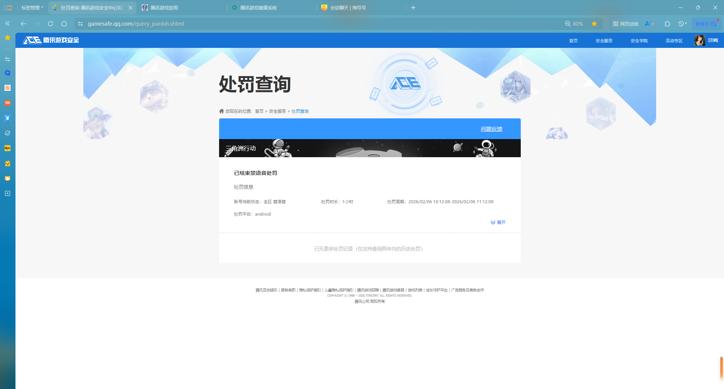Screen dimensions: 724x389
Task: Open the yellow character sidebar icon
Action: 8,163
